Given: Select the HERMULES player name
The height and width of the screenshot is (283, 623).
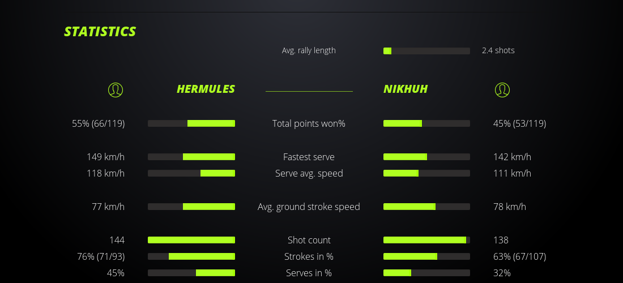Looking at the screenshot, I should click(206, 89).
